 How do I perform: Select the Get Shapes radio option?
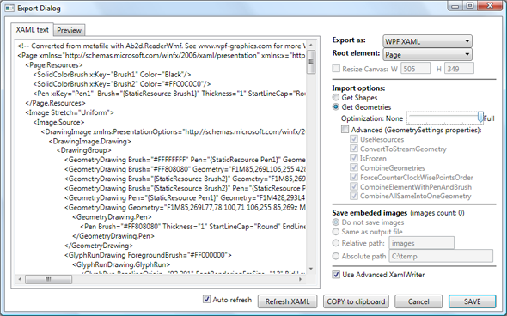[336, 97]
